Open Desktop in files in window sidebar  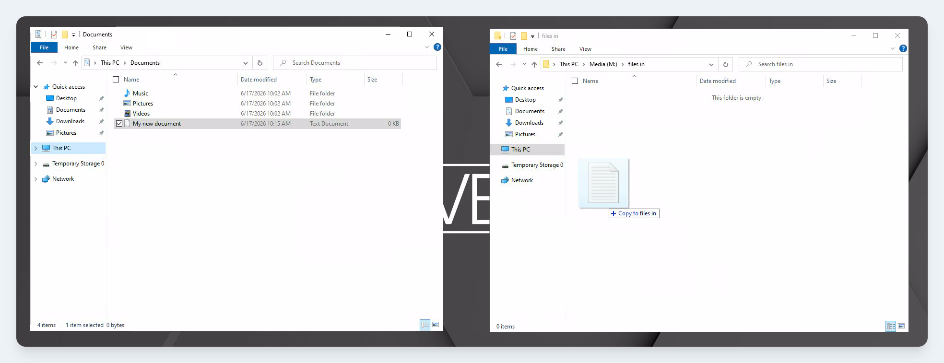pos(525,100)
